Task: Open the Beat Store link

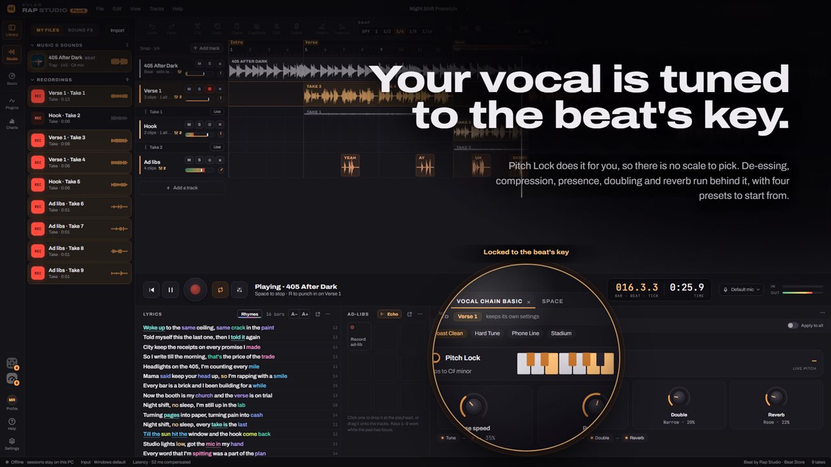Action: click(x=793, y=462)
